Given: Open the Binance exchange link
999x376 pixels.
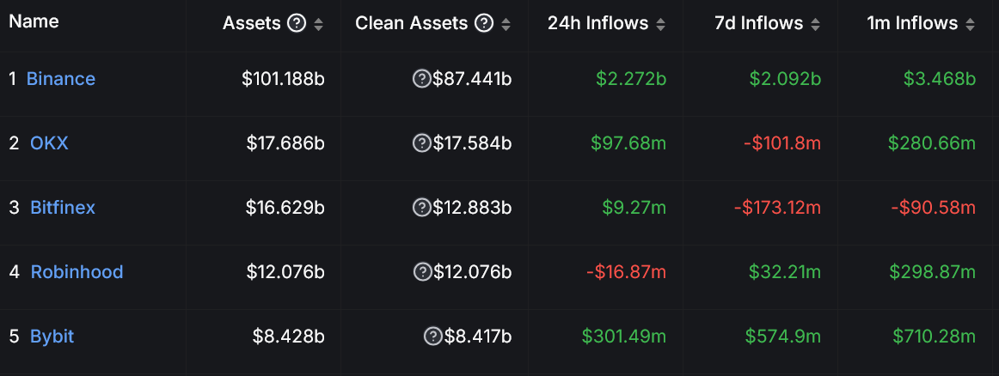Looking at the screenshot, I should pyautogui.click(x=61, y=79).
